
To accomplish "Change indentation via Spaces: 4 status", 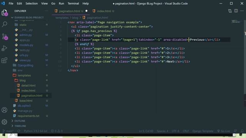I will [162, 131].
